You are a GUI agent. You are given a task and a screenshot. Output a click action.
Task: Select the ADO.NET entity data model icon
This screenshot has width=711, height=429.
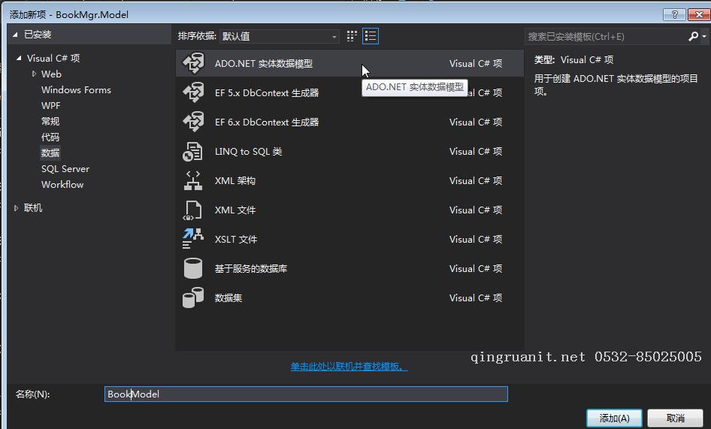pyautogui.click(x=193, y=64)
